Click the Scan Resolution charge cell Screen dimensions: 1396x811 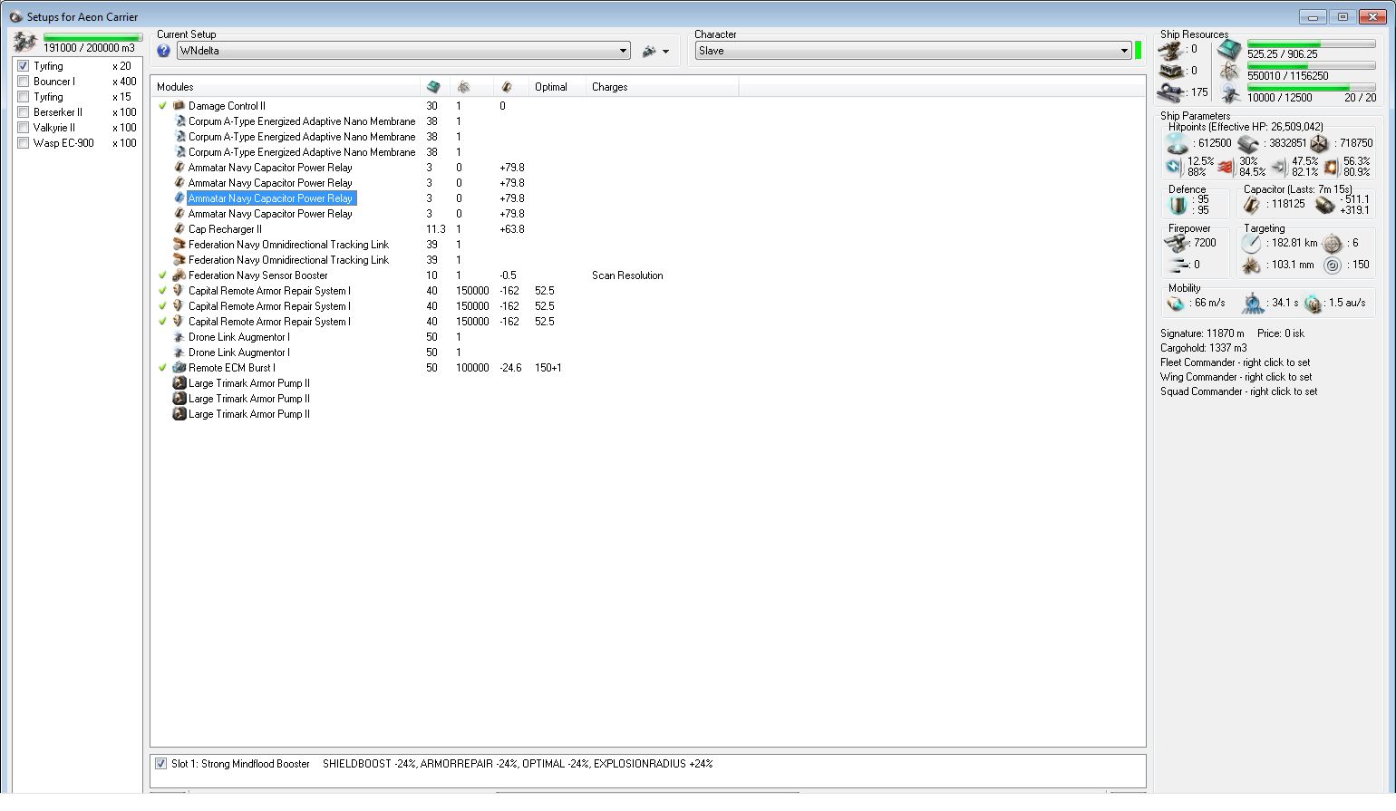(627, 275)
